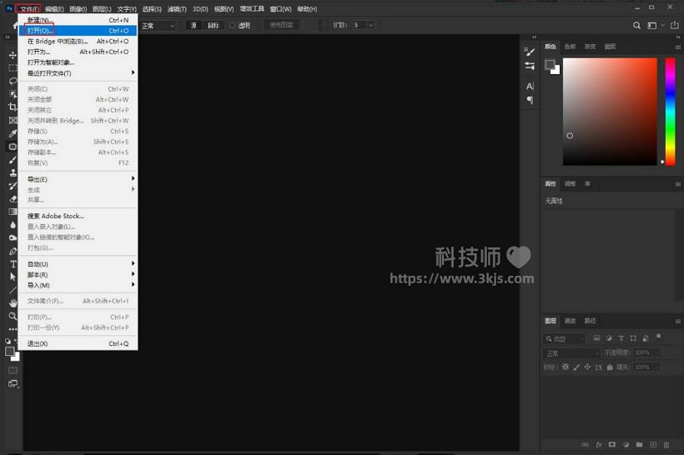The width and height of the screenshot is (684, 455).
Task: Click 打开(O)... in the File menu
Action: click(x=78, y=31)
